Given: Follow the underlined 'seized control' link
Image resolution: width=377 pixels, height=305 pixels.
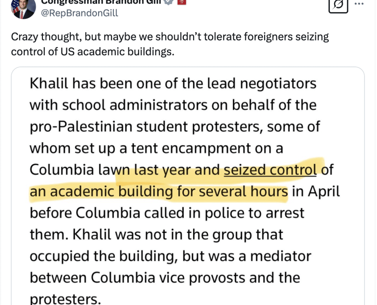Looking at the screenshot, I should pyautogui.click(x=270, y=170).
